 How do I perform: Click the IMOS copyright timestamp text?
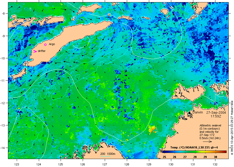click(232, 128)
